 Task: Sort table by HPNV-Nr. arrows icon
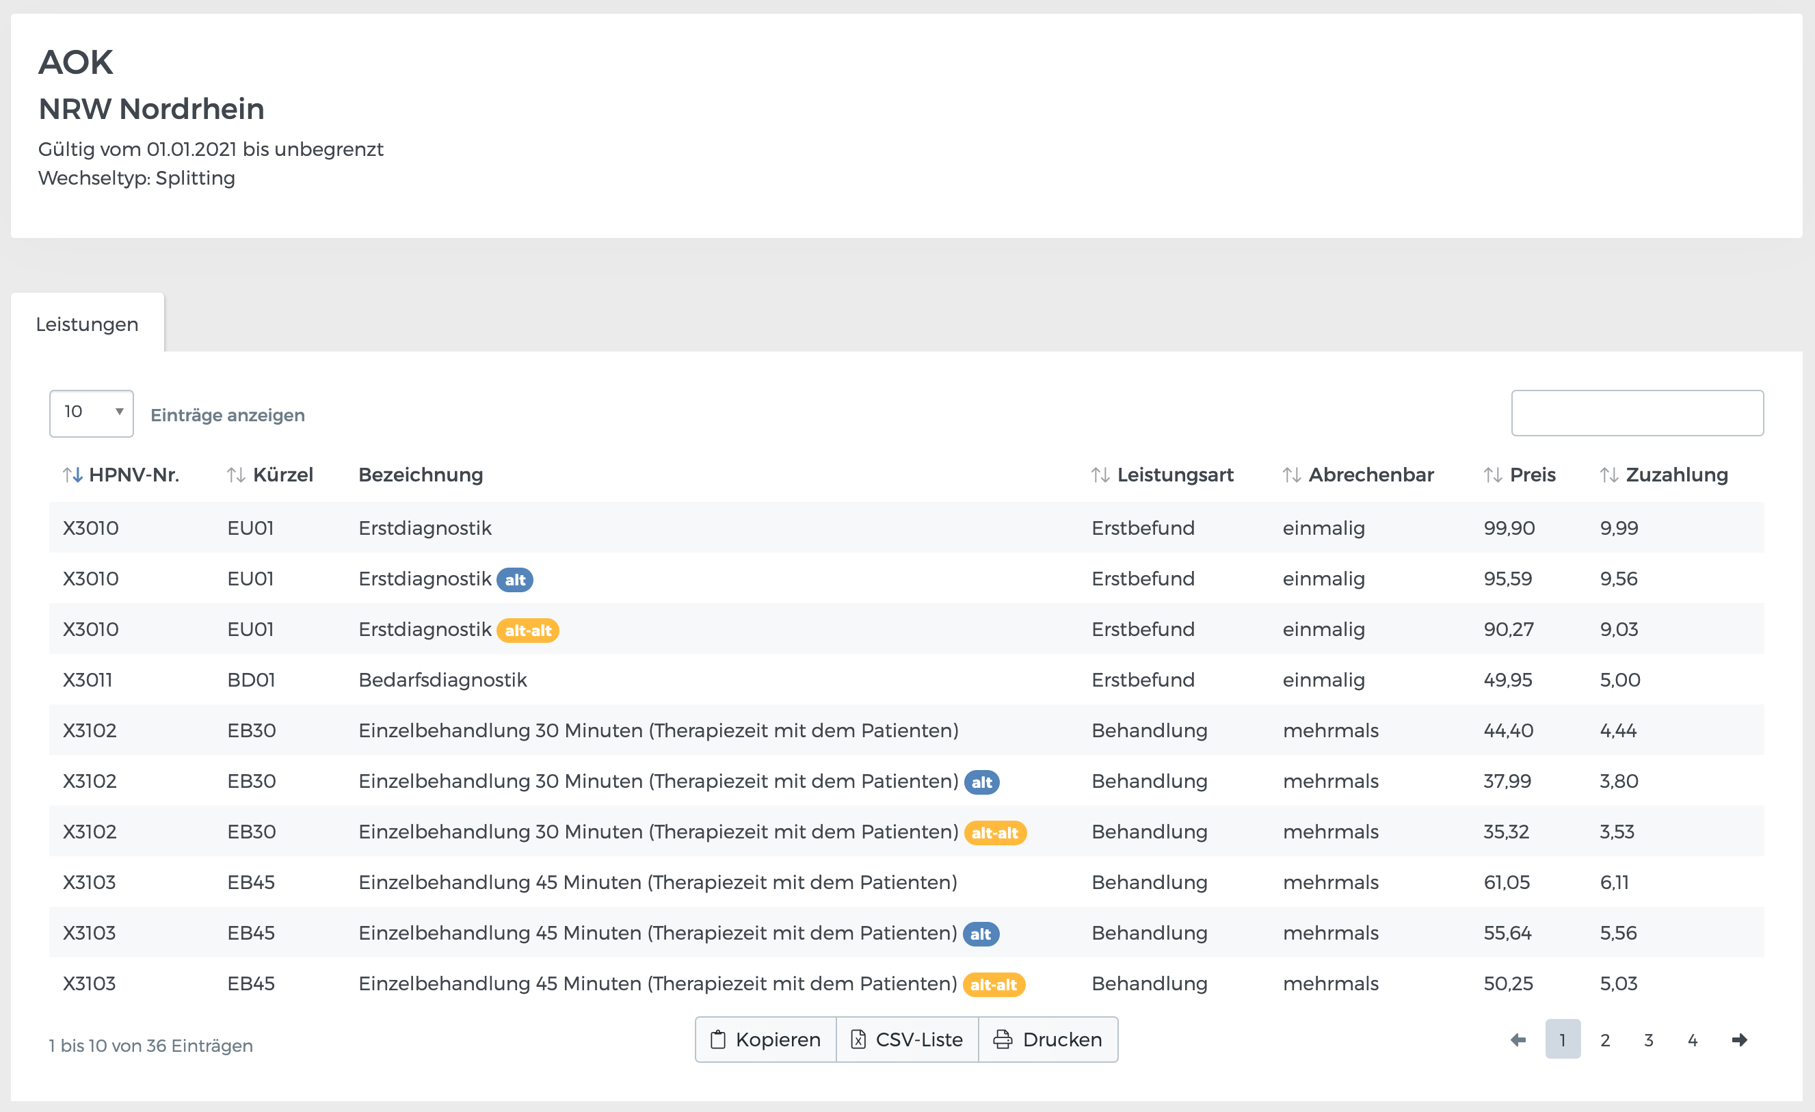(72, 475)
